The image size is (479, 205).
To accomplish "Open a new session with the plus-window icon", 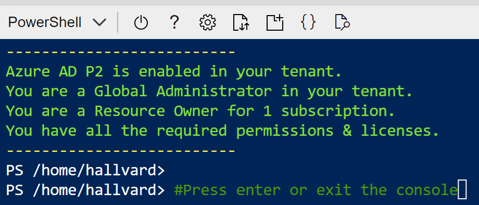I will [x=275, y=23].
